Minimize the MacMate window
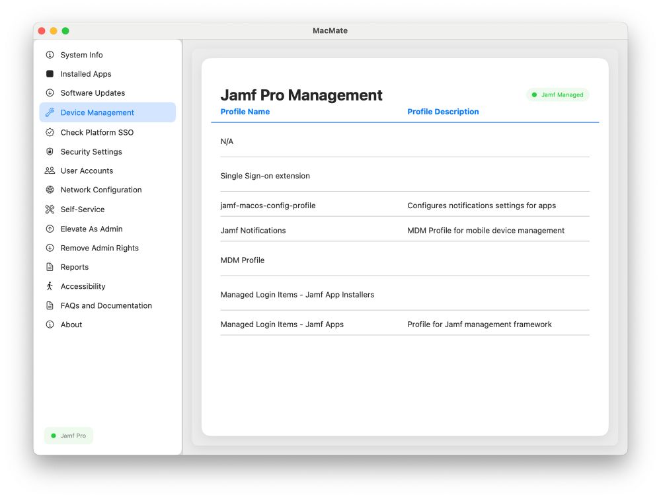This screenshot has height=499, width=661. (54, 31)
